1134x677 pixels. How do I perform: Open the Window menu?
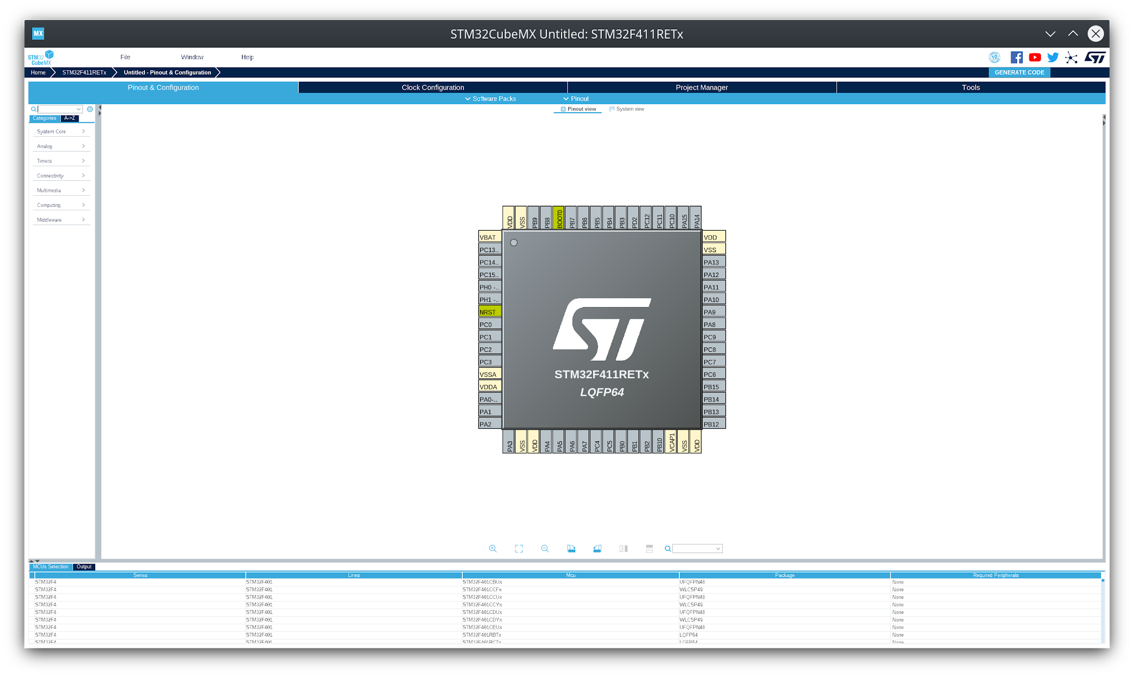[x=192, y=57]
